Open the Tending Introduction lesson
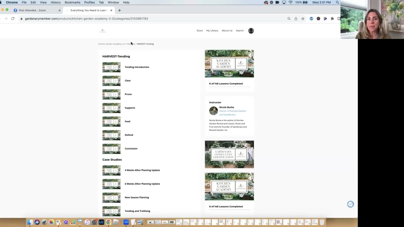 coord(137,67)
